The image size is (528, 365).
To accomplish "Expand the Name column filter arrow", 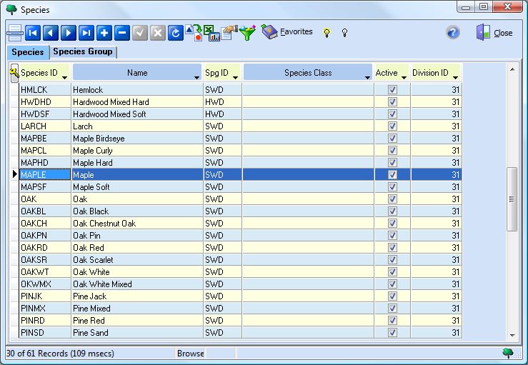I will click(x=196, y=76).
